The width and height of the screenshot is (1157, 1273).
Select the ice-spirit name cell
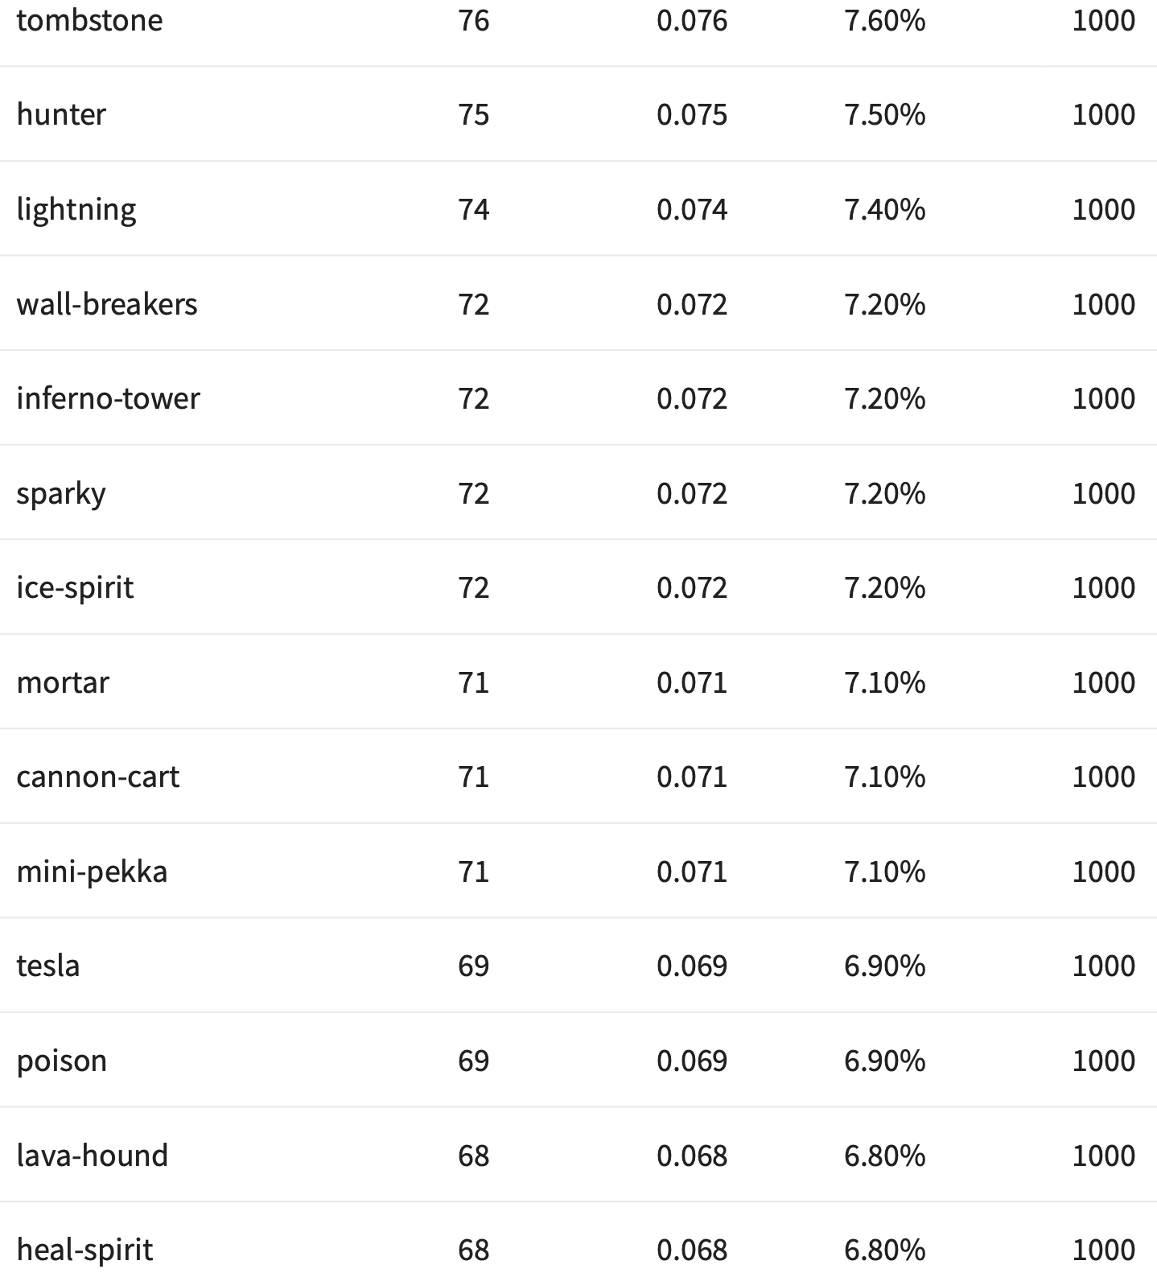pyautogui.click(x=75, y=587)
